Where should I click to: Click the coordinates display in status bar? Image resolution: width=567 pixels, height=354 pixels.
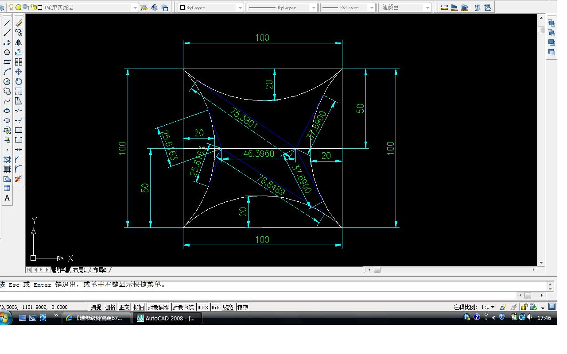coord(44,307)
